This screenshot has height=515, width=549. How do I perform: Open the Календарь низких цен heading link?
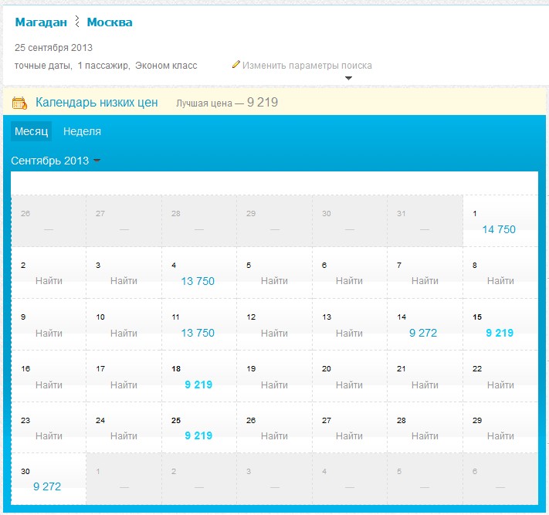click(97, 103)
